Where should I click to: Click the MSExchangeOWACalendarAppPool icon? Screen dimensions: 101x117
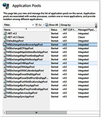click(x=5, y=70)
